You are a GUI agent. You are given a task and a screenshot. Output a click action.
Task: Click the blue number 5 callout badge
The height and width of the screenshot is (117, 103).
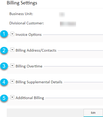pyautogui.click(x=4, y=98)
